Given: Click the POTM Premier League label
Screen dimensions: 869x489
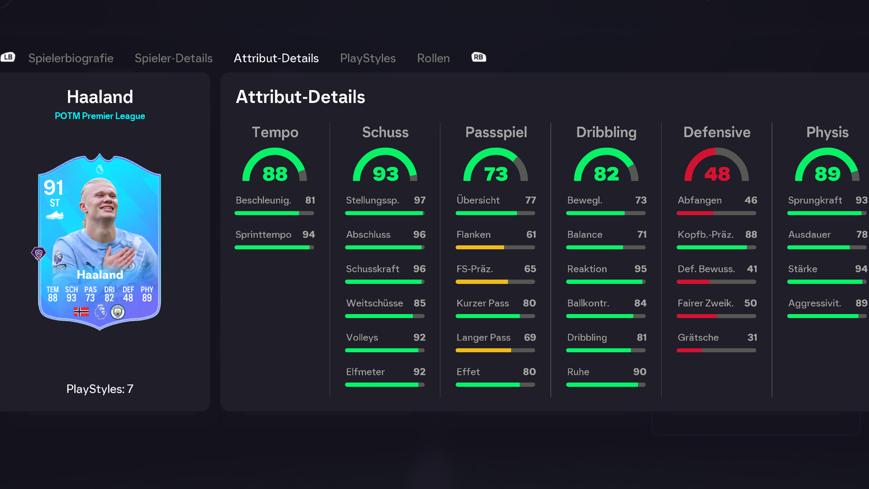Looking at the screenshot, I should click(100, 116).
